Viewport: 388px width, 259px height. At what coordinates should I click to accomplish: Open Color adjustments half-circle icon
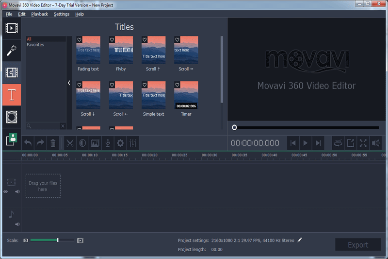[x=82, y=143]
